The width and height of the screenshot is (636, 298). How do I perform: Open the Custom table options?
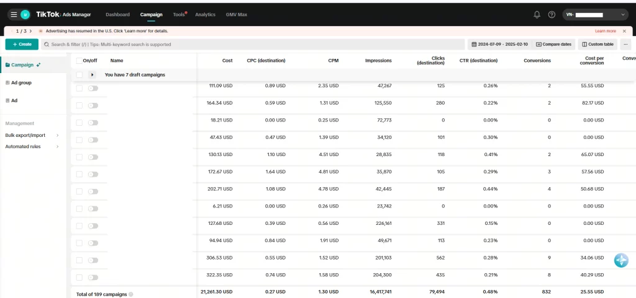pyautogui.click(x=597, y=45)
